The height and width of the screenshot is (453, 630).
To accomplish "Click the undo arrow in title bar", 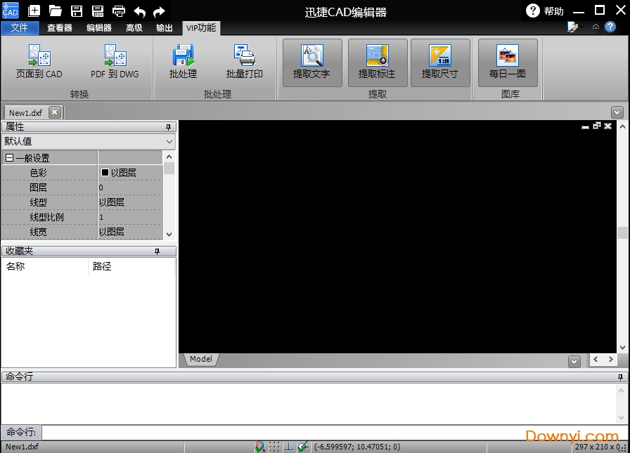I will tap(139, 11).
